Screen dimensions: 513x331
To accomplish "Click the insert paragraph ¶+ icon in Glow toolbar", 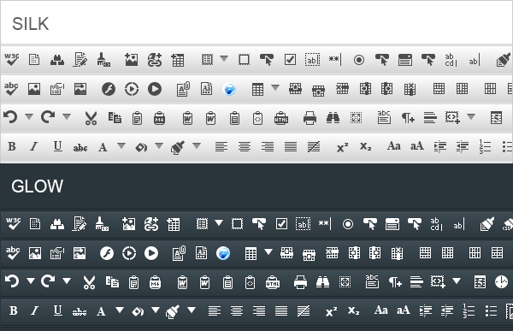I will click(x=395, y=282).
